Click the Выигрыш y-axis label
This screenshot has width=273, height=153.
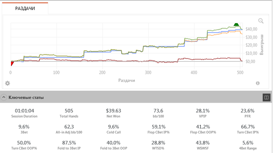pos(262,45)
